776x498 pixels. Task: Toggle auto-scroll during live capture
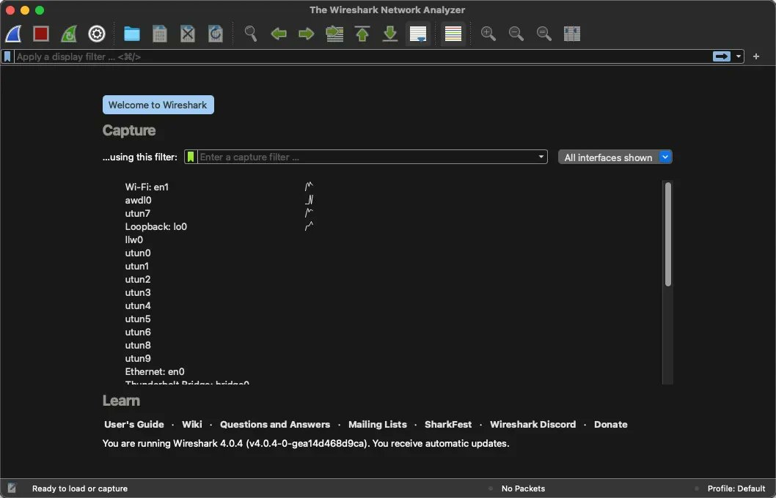(418, 34)
